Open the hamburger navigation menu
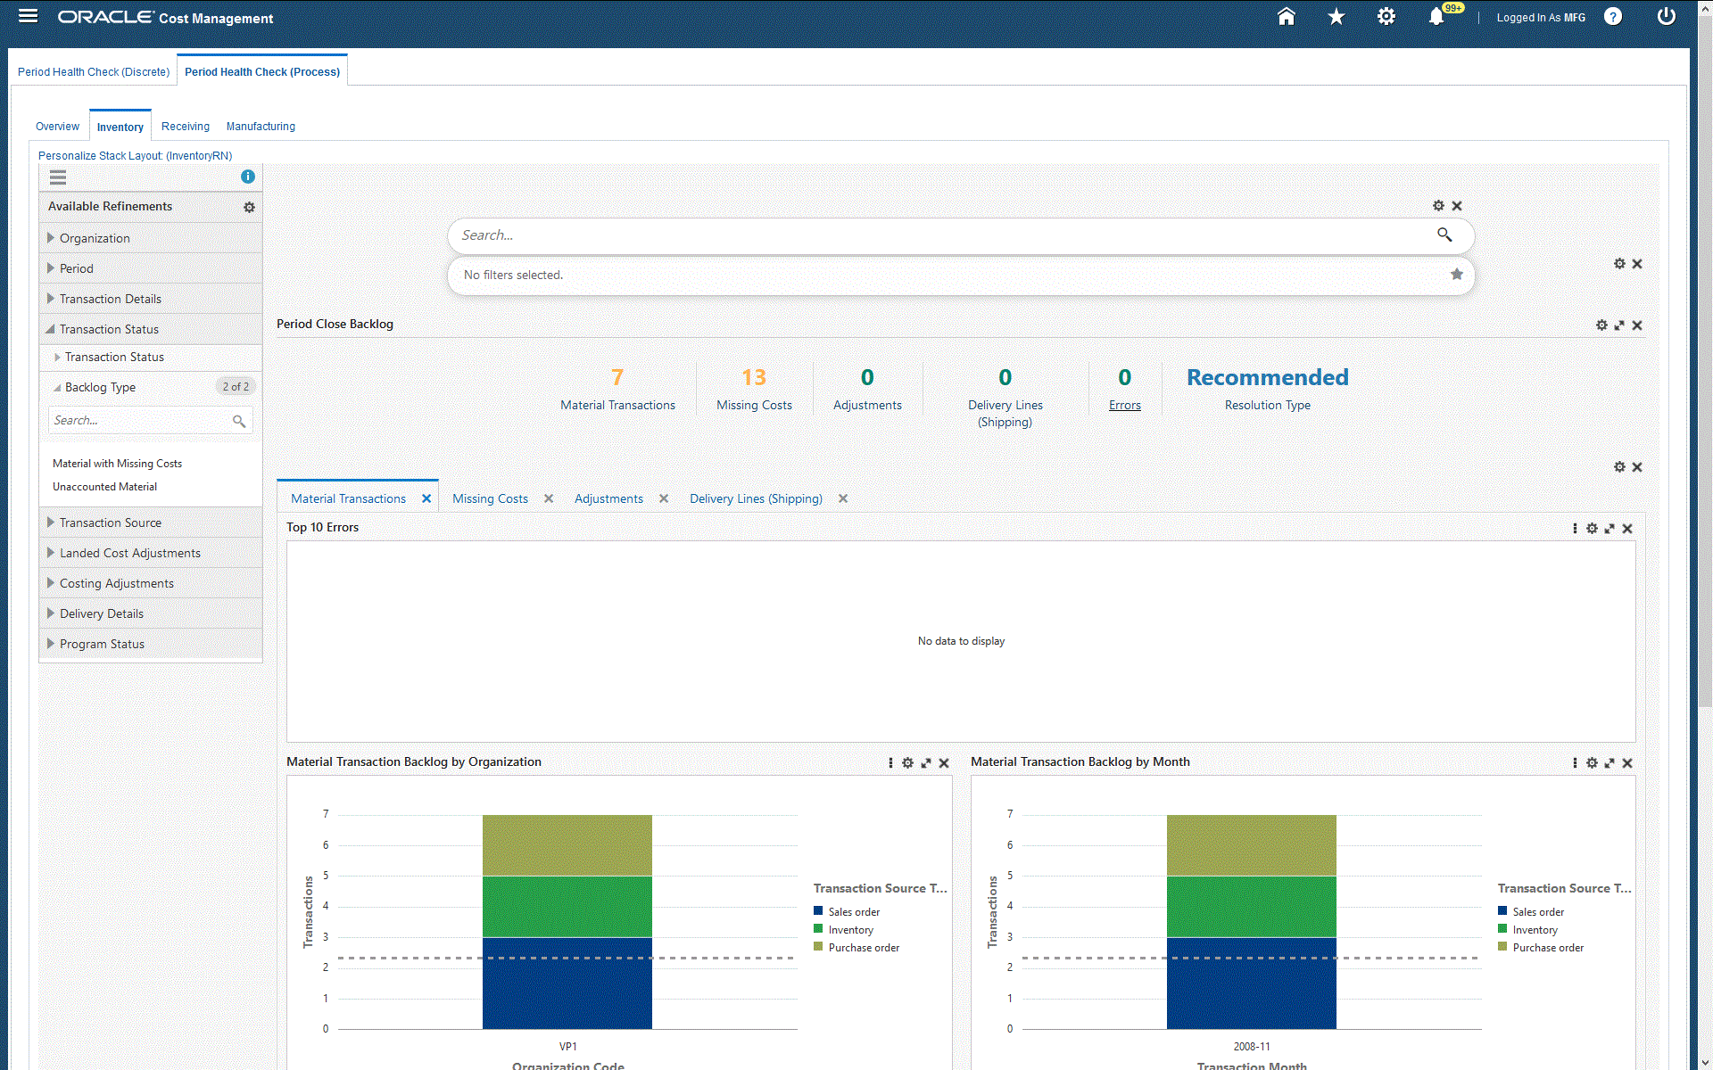The image size is (1713, 1070). coord(28,16)
